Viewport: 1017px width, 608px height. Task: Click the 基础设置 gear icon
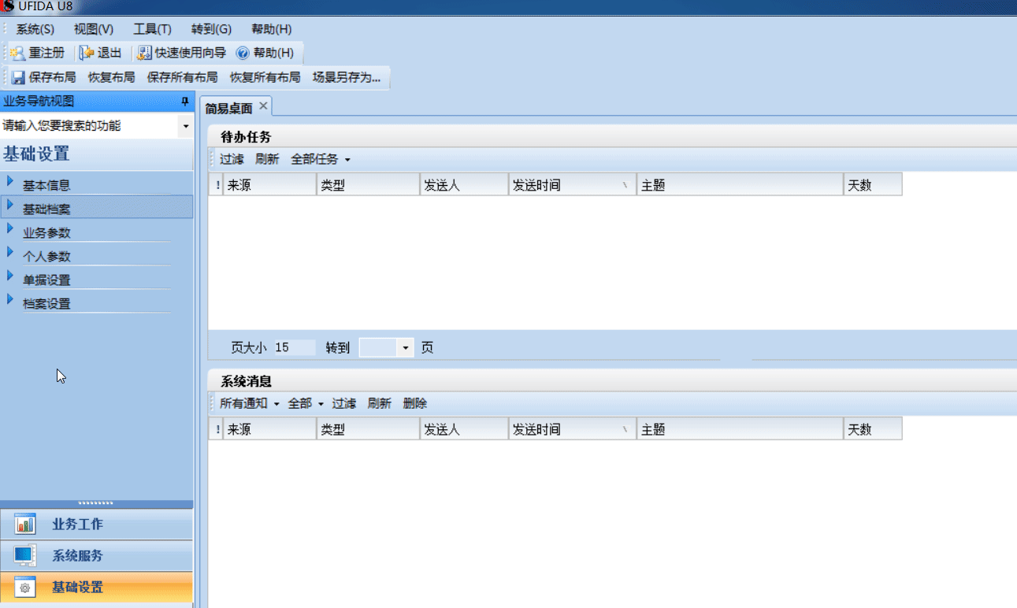[x=25, y=588]
